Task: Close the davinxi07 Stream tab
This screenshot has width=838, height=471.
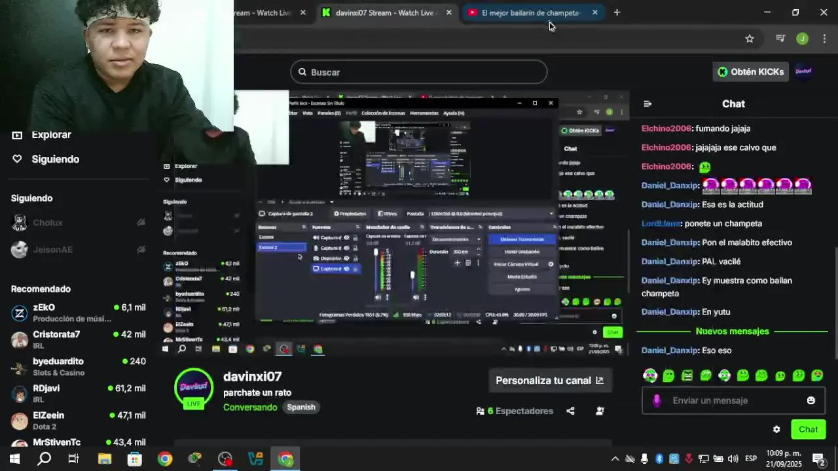Action: point(448,12)
